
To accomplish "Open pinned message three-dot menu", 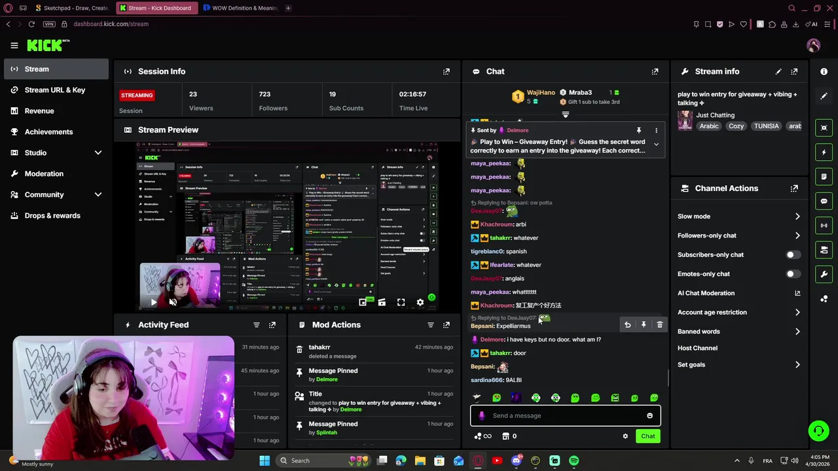I will (656, 130).
